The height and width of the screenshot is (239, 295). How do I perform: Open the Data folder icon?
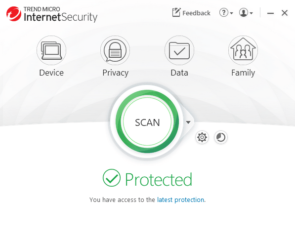pos(179,50)
